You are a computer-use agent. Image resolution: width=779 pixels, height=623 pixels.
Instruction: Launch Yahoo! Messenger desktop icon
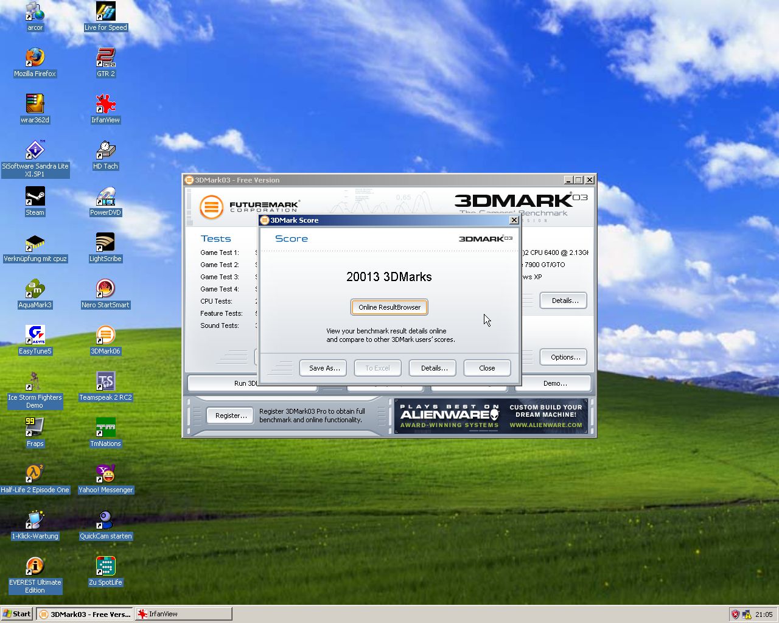tap(105, 479)
